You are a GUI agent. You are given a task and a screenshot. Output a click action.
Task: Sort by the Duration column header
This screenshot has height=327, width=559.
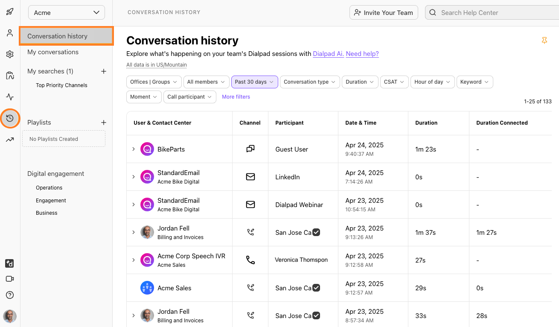pos(426,123)
